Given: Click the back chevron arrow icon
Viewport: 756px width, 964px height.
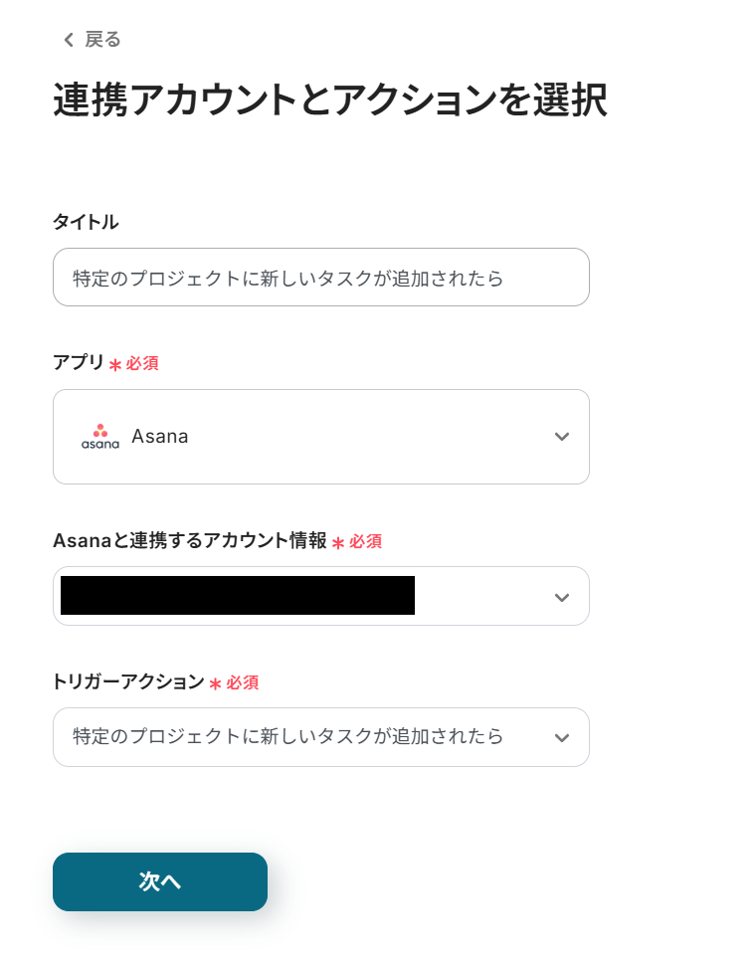Looking at the screenshot, I should 68,40.
